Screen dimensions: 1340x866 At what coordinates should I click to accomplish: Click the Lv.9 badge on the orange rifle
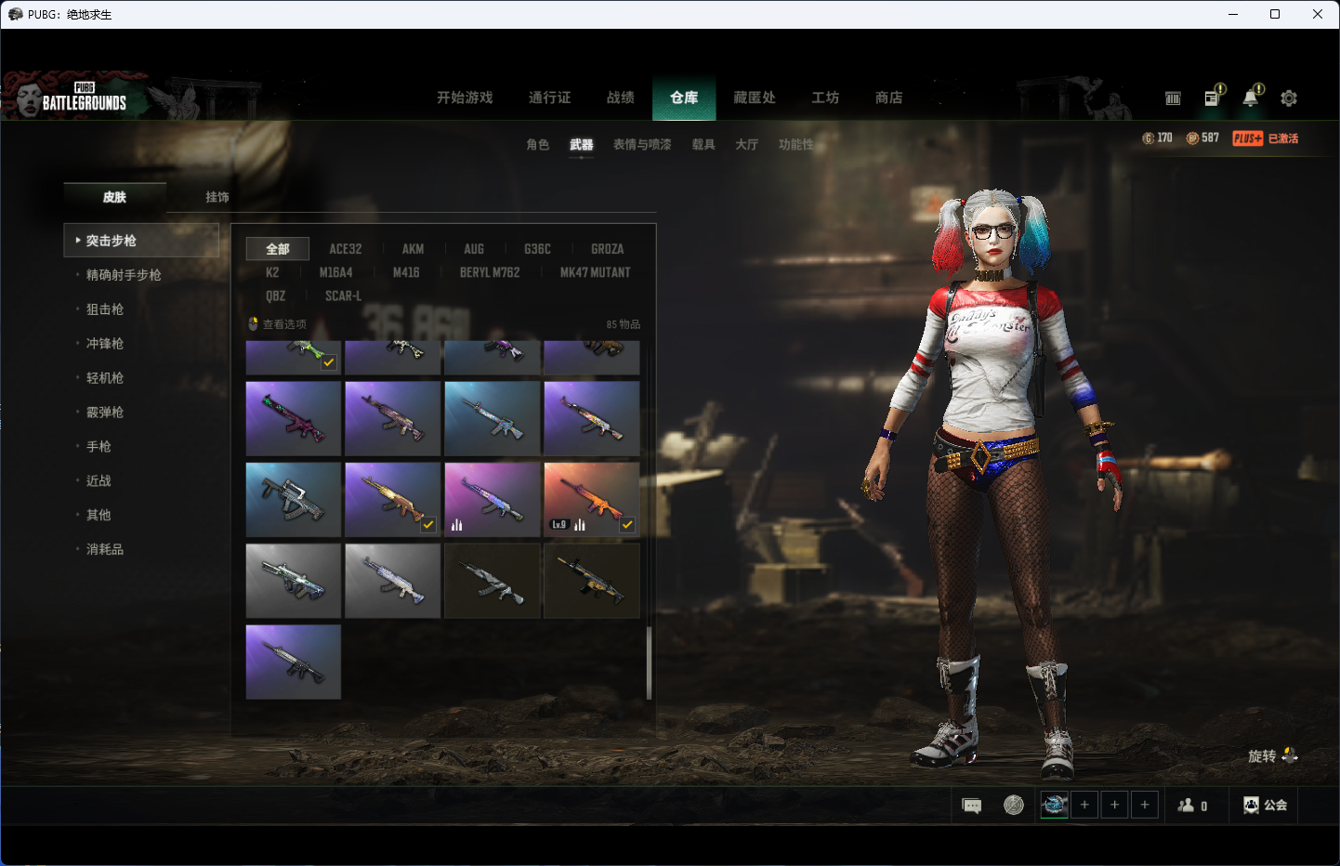point(558,525)
